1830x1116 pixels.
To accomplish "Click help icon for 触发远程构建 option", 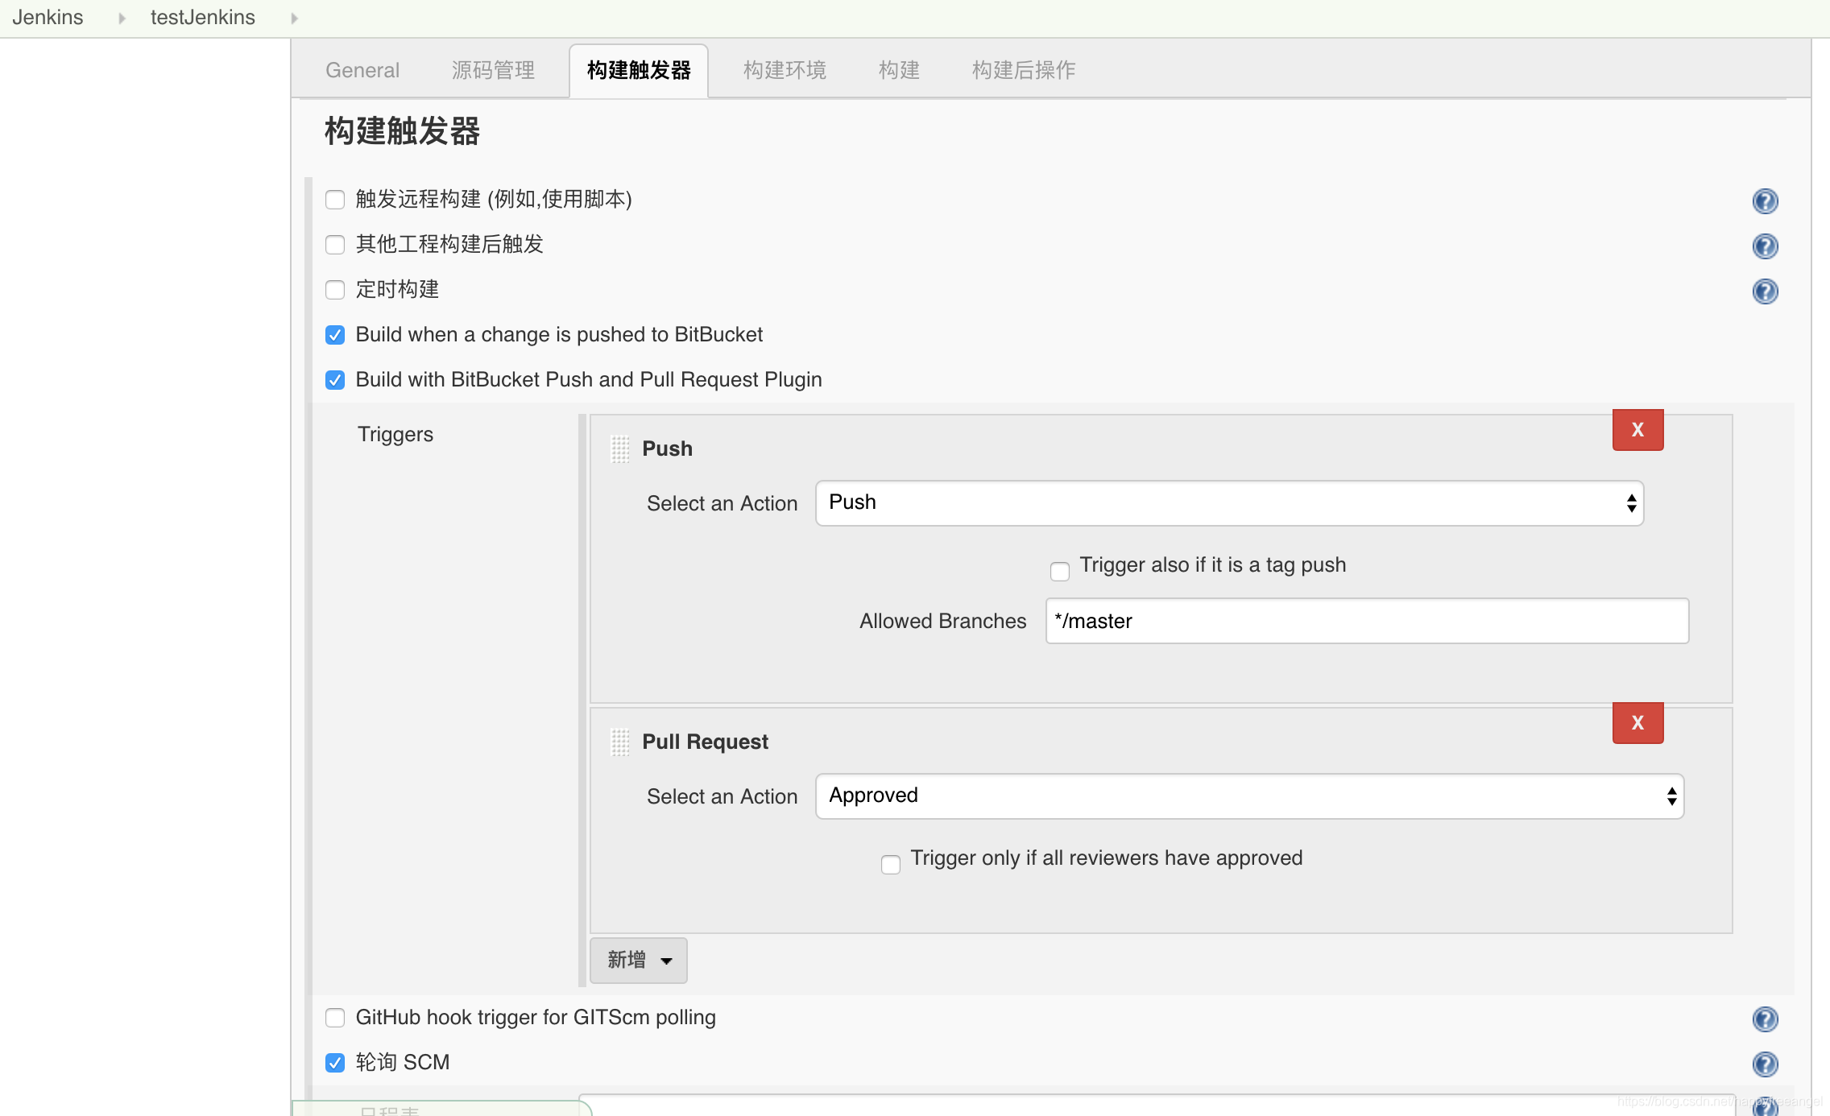I will pos(1765,200).
